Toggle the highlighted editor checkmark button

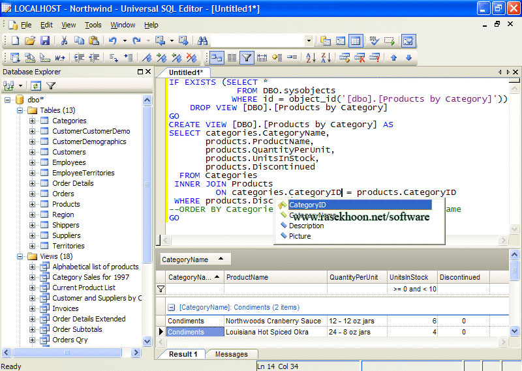click(408, 40)
